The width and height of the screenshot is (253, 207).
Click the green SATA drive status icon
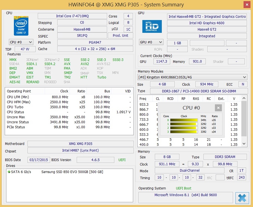tap(9, 172)
